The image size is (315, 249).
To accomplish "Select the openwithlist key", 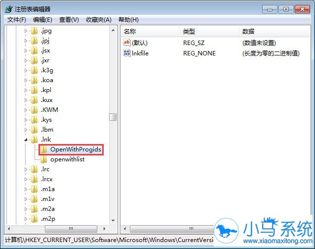I will [x=68, y=159].
